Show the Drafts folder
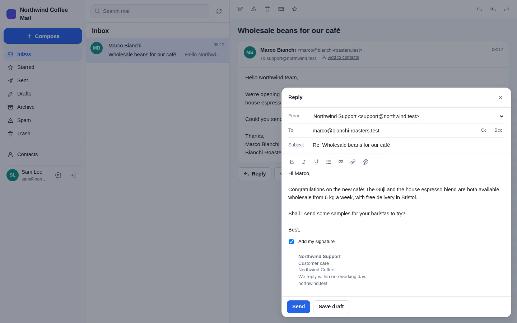 (x=43, y=94)
